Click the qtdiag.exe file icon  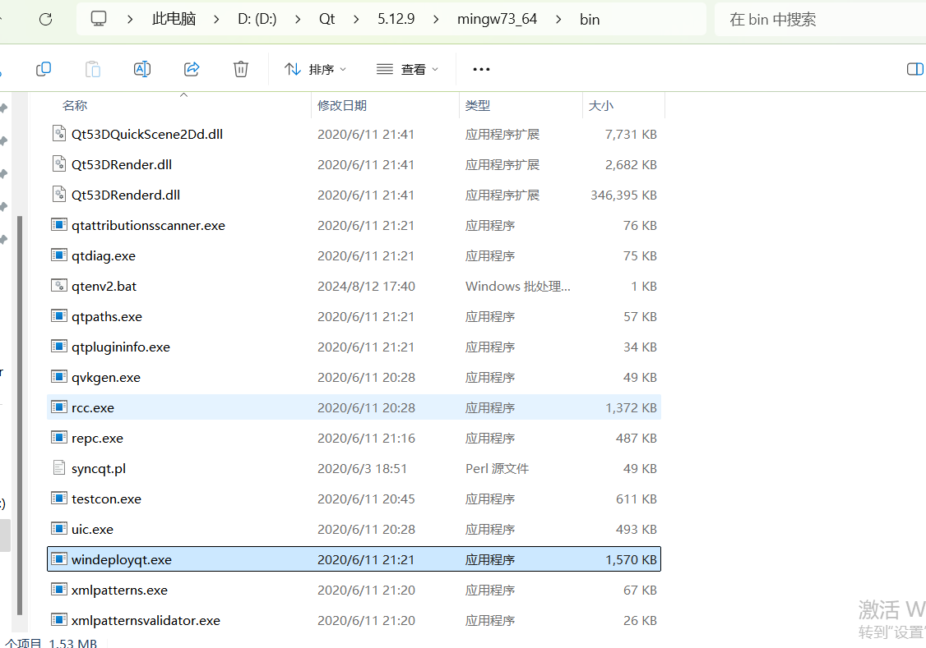[x=59, y=255]
